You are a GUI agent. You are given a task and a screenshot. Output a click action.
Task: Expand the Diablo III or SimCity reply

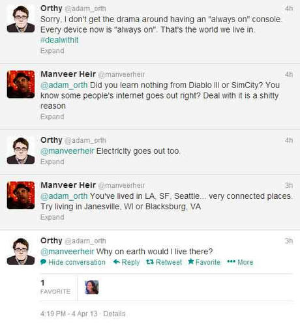(52, 117)
